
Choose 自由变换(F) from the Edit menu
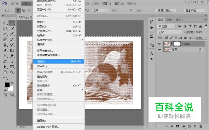tap(59, 85)
